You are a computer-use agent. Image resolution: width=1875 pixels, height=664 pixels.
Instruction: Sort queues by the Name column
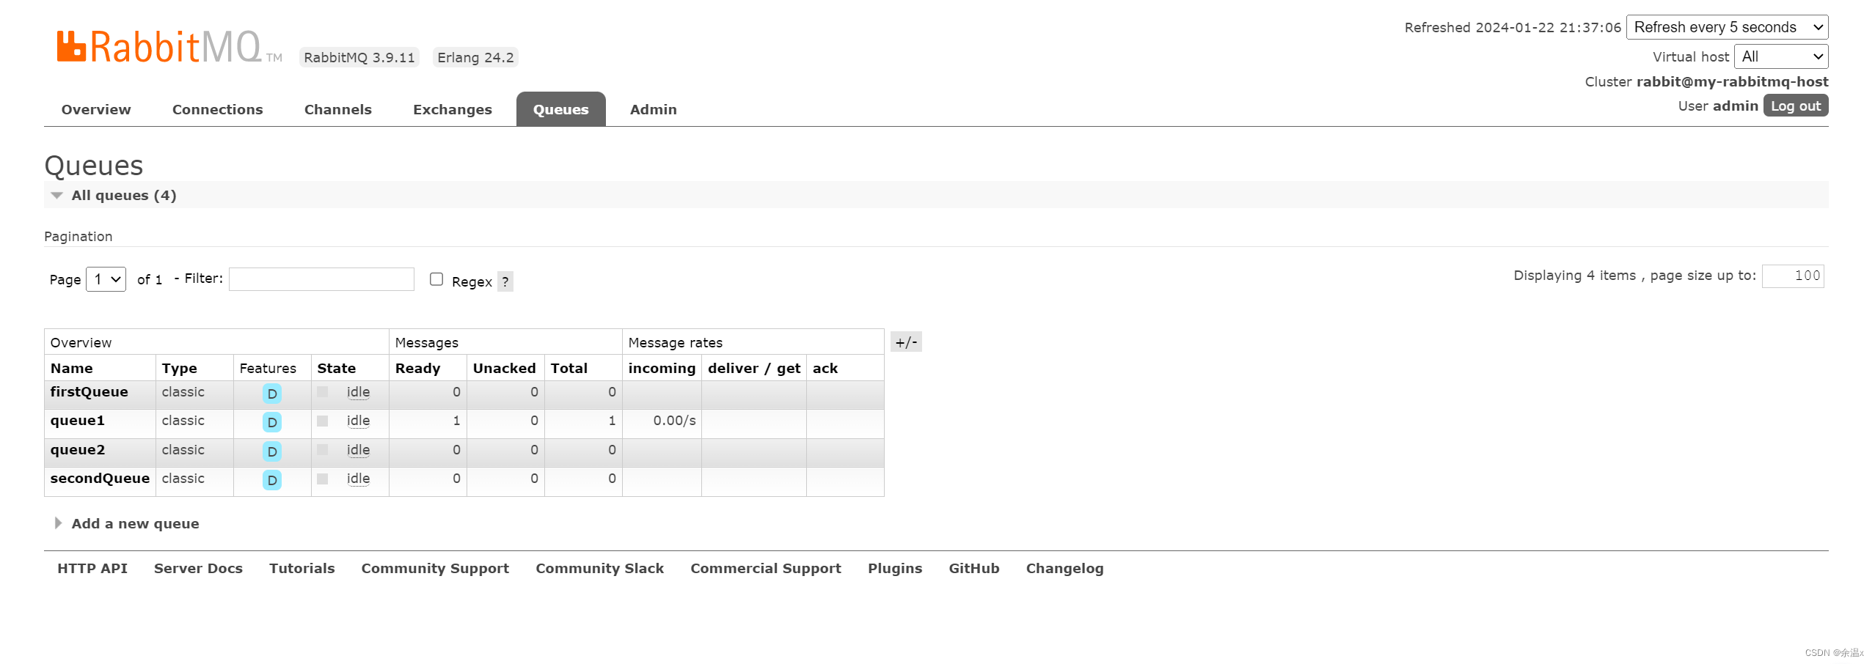coord(72,368)
